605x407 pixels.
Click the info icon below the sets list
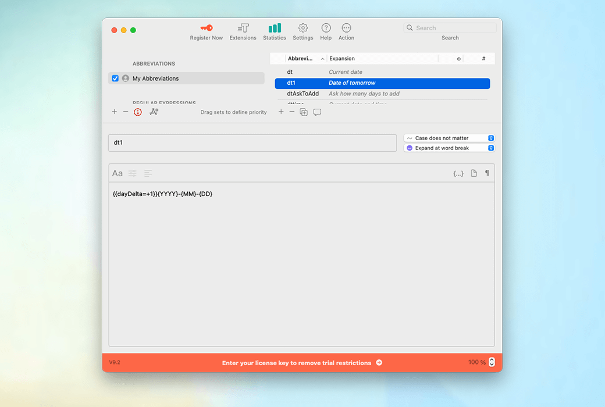(x=137, y=112)
